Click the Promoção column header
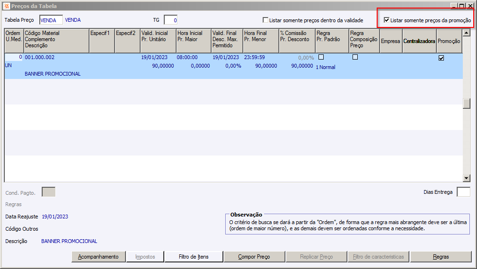Viewport: 477px width, 269px height. 450,41
